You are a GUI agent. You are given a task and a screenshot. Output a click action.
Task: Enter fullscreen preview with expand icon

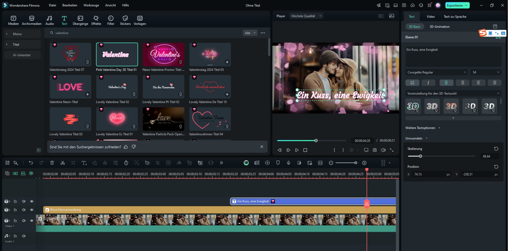tap(392, 150)
